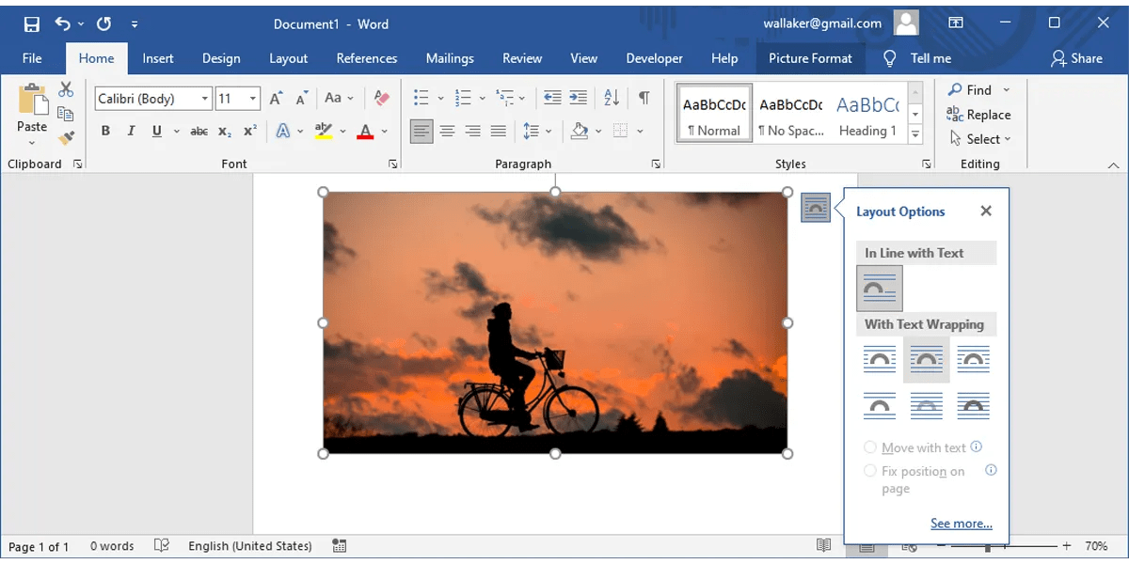Click the Undo arrow icon
1129x564 pixels.
pos(63,23)
